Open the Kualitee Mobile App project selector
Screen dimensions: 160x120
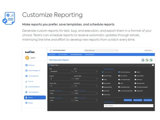click(x=101, y=50)
